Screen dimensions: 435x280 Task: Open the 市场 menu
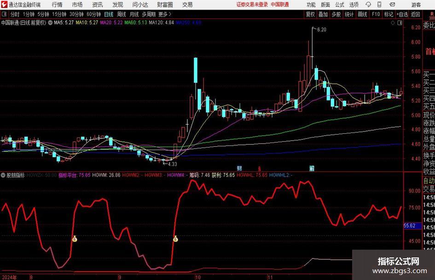point(77,5)
